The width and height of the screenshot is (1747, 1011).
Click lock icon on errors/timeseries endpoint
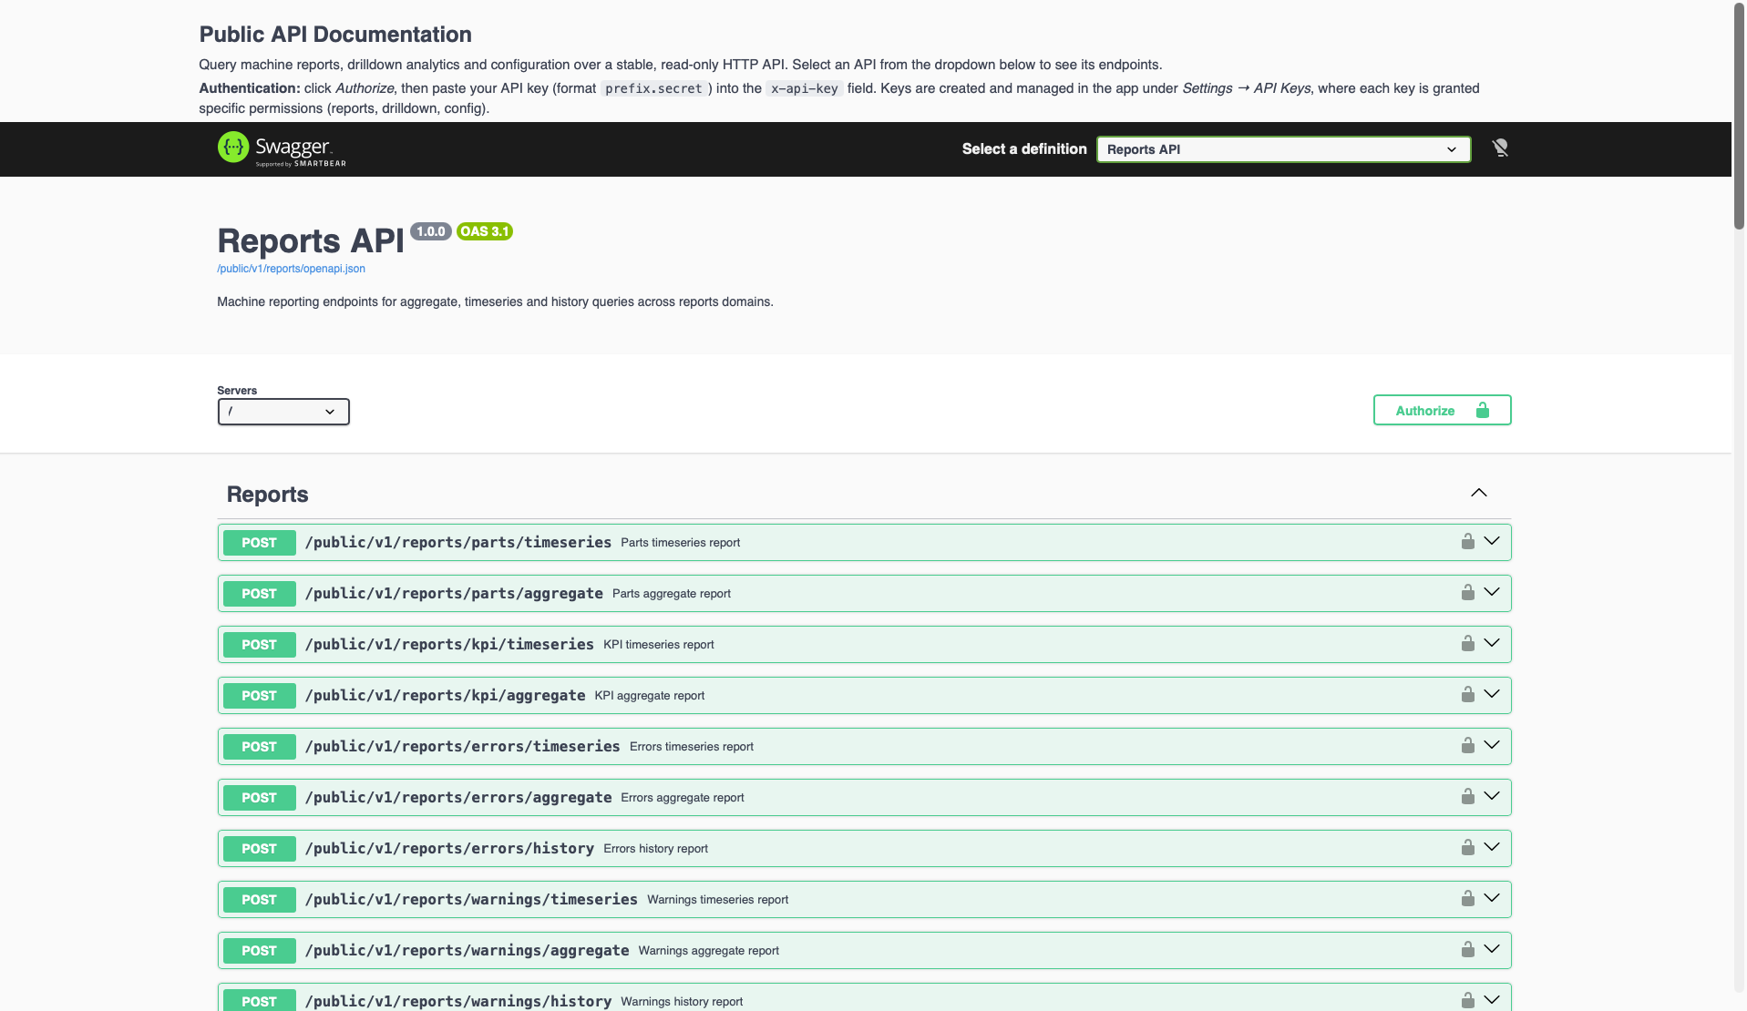pyautogui.click(x=1467, y=745)
